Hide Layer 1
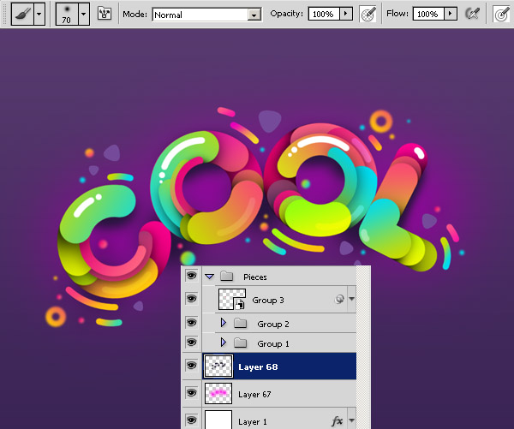Screen dimensions: 514x429 tap(191, 420)
